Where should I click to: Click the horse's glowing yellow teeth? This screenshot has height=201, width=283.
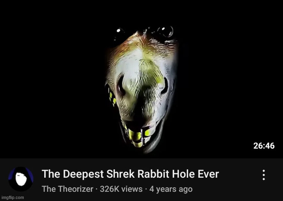click(140, 136)
